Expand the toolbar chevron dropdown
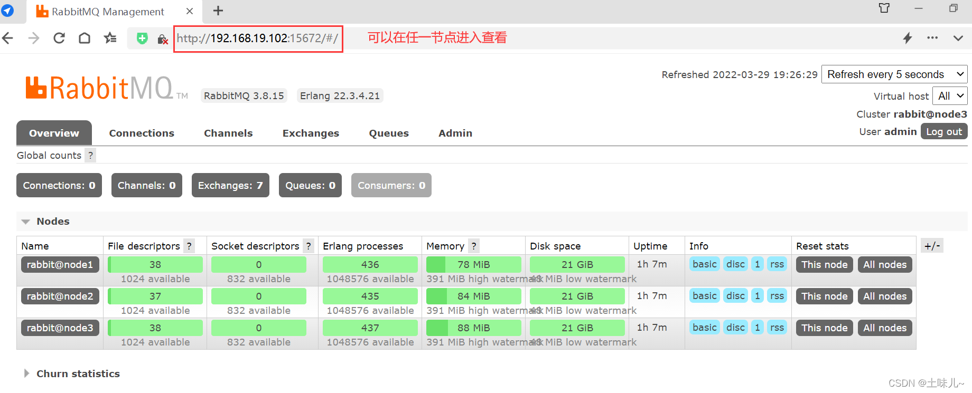Screen dimensions: 972x393 (x=958, y=38)
